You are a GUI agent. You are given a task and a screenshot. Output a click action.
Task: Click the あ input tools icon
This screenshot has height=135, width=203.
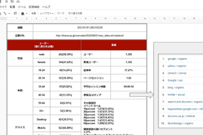pos(23,13)
